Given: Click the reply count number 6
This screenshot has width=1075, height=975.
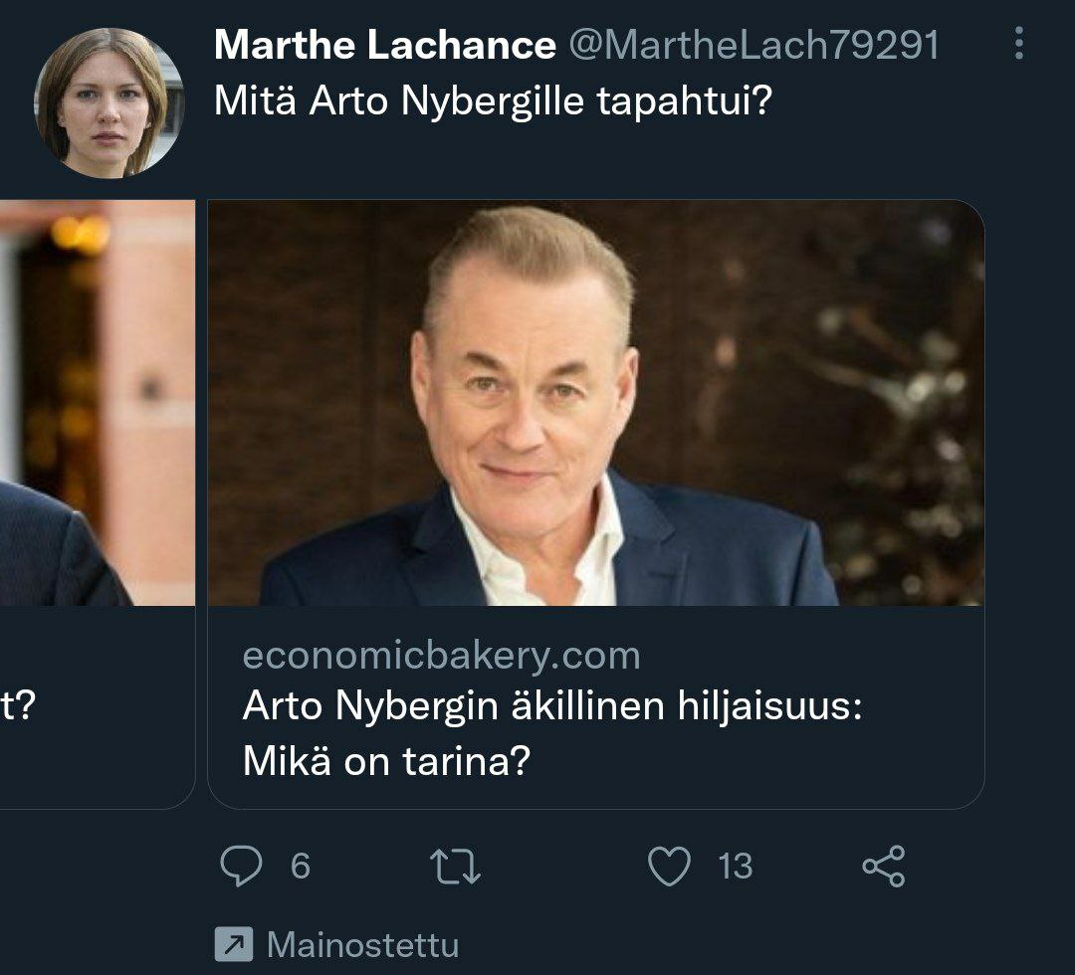Looking at the screenshot, I should [300, 867].
